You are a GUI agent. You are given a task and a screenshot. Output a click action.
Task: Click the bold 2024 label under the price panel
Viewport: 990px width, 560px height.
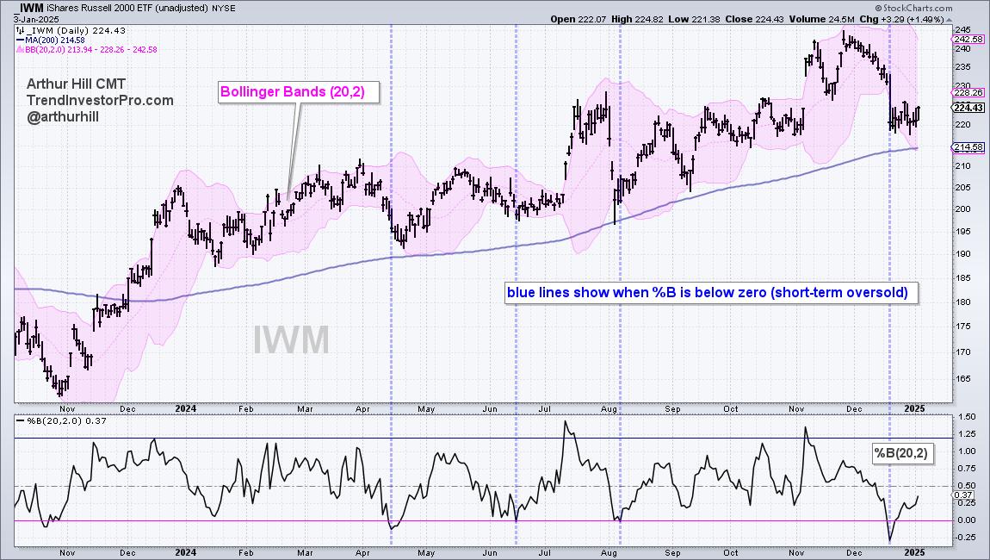[185, 409]
